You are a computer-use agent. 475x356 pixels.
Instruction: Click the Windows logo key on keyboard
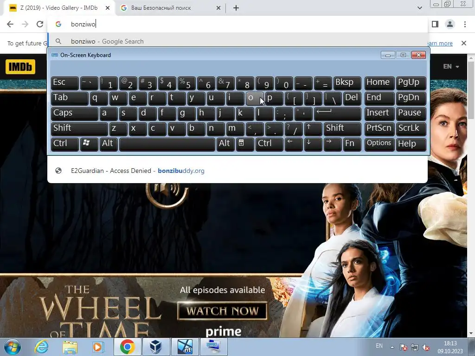pyautogui.click(x=89, y=144)
